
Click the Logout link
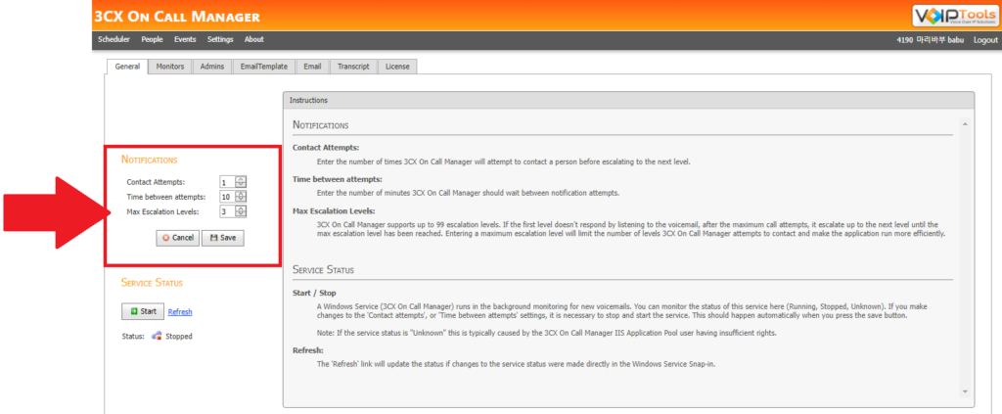[x=985, y=40]
